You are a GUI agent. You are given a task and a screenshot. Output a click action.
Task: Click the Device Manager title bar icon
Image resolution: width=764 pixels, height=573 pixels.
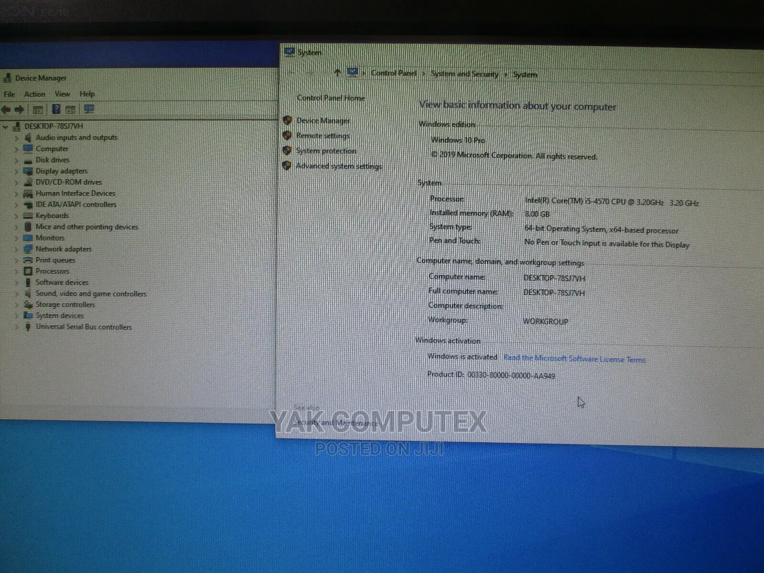pyautogui.click(x=7, y=77)
